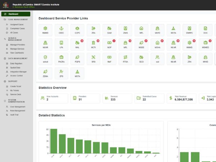216x162 pixels.
Task: Open the ZEMA leaf provider tile
Action: [x=45, y=73]
